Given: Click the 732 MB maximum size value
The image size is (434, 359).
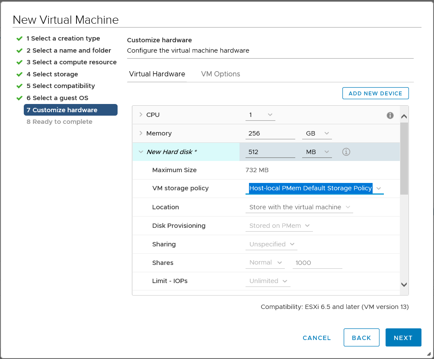Looking at the screenshot, I should (x=257, y=170).
